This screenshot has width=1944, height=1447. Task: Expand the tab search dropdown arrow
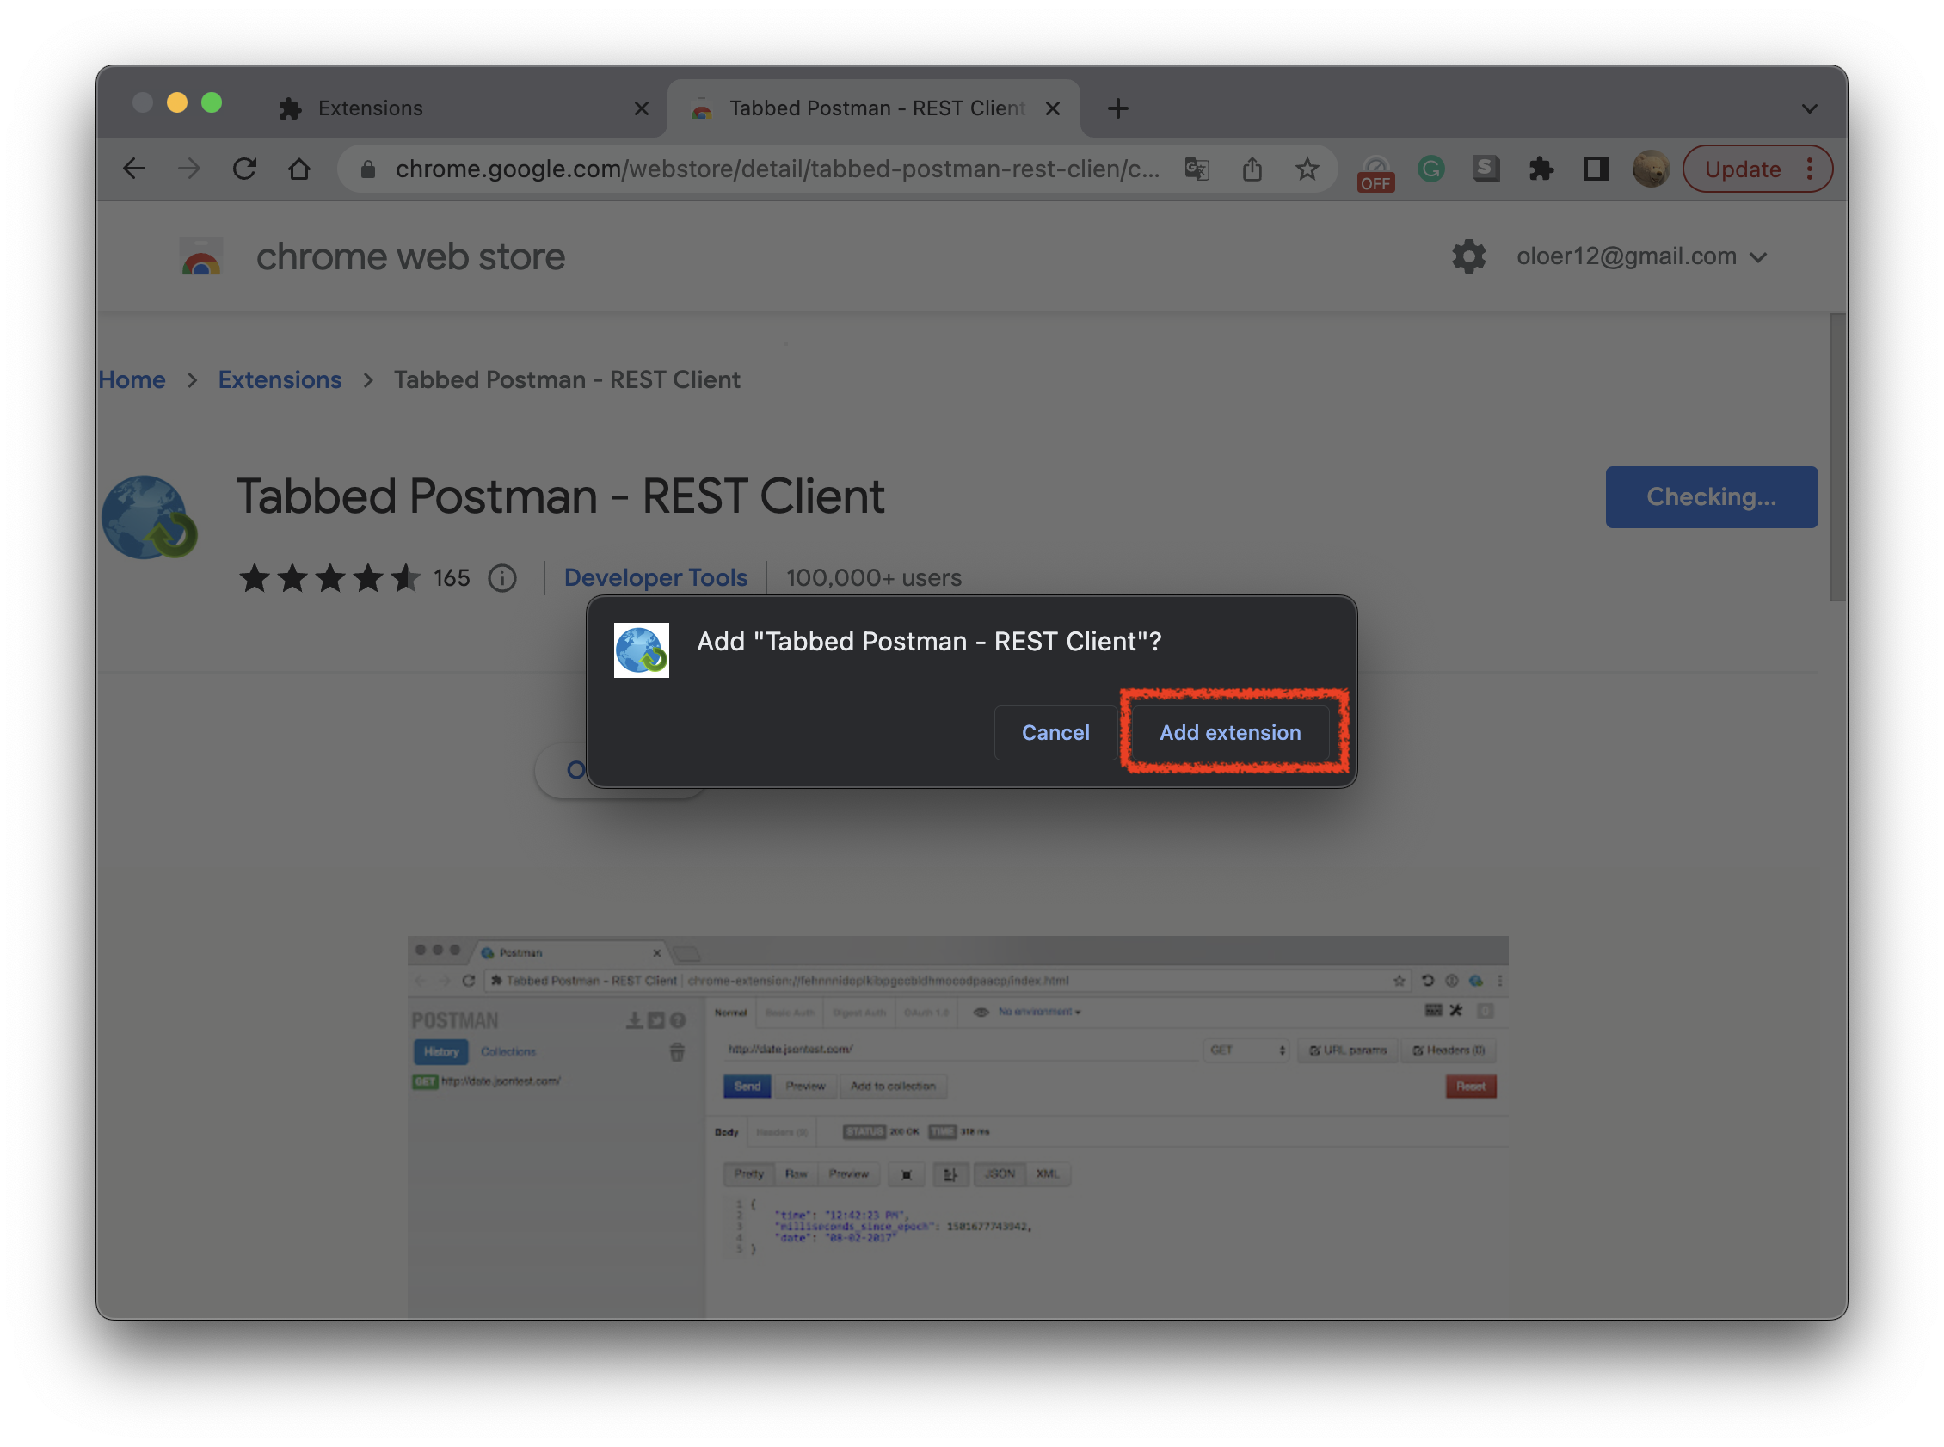click(1809, 108)
